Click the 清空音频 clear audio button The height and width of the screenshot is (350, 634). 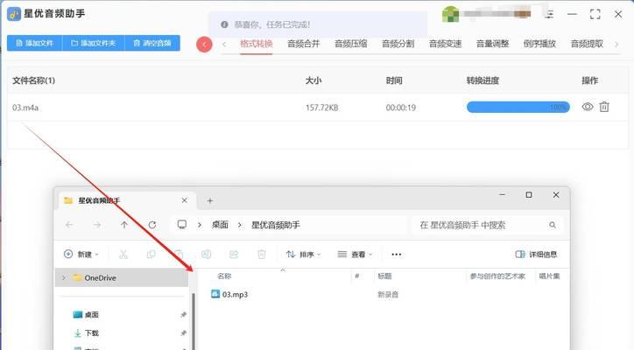coord(152,43)
